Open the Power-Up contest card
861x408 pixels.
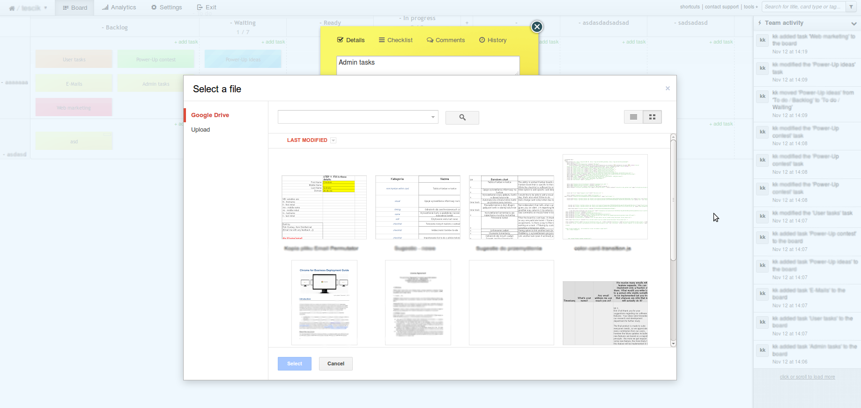[x=156, y=59]
